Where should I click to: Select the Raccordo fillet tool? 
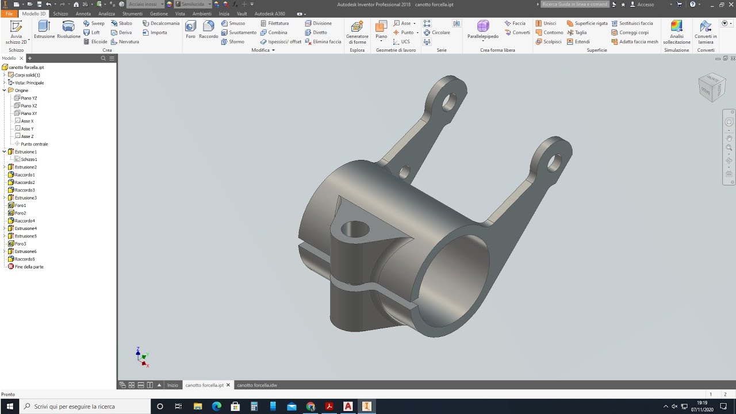coord(209,29)
